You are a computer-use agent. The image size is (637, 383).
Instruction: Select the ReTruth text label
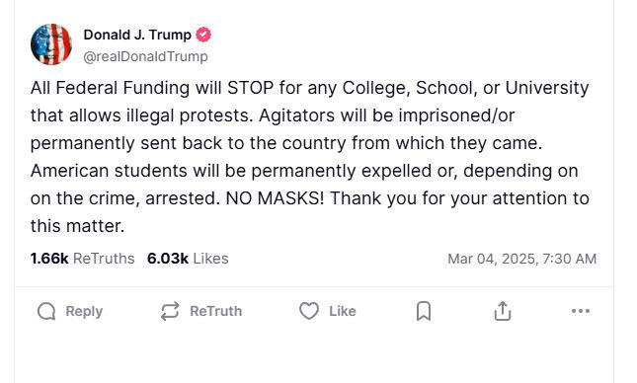pyautogui.click(x=215, y=312)
